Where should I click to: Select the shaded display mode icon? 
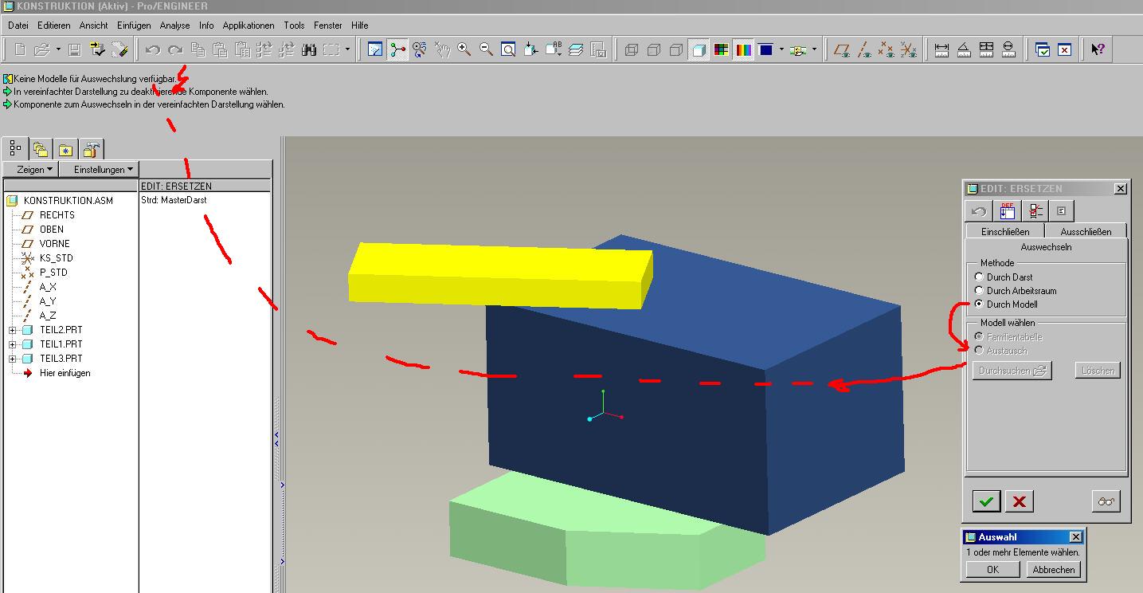(699, 49)
